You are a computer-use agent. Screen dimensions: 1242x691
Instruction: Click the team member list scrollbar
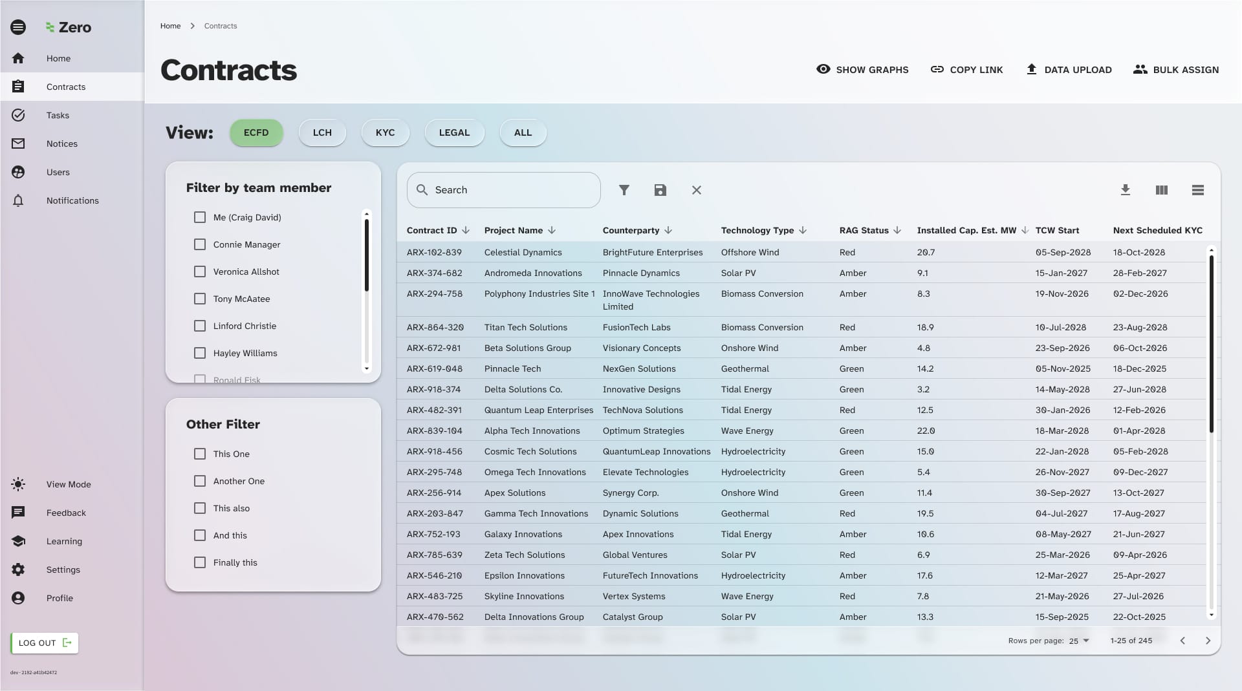click(366, 255)
